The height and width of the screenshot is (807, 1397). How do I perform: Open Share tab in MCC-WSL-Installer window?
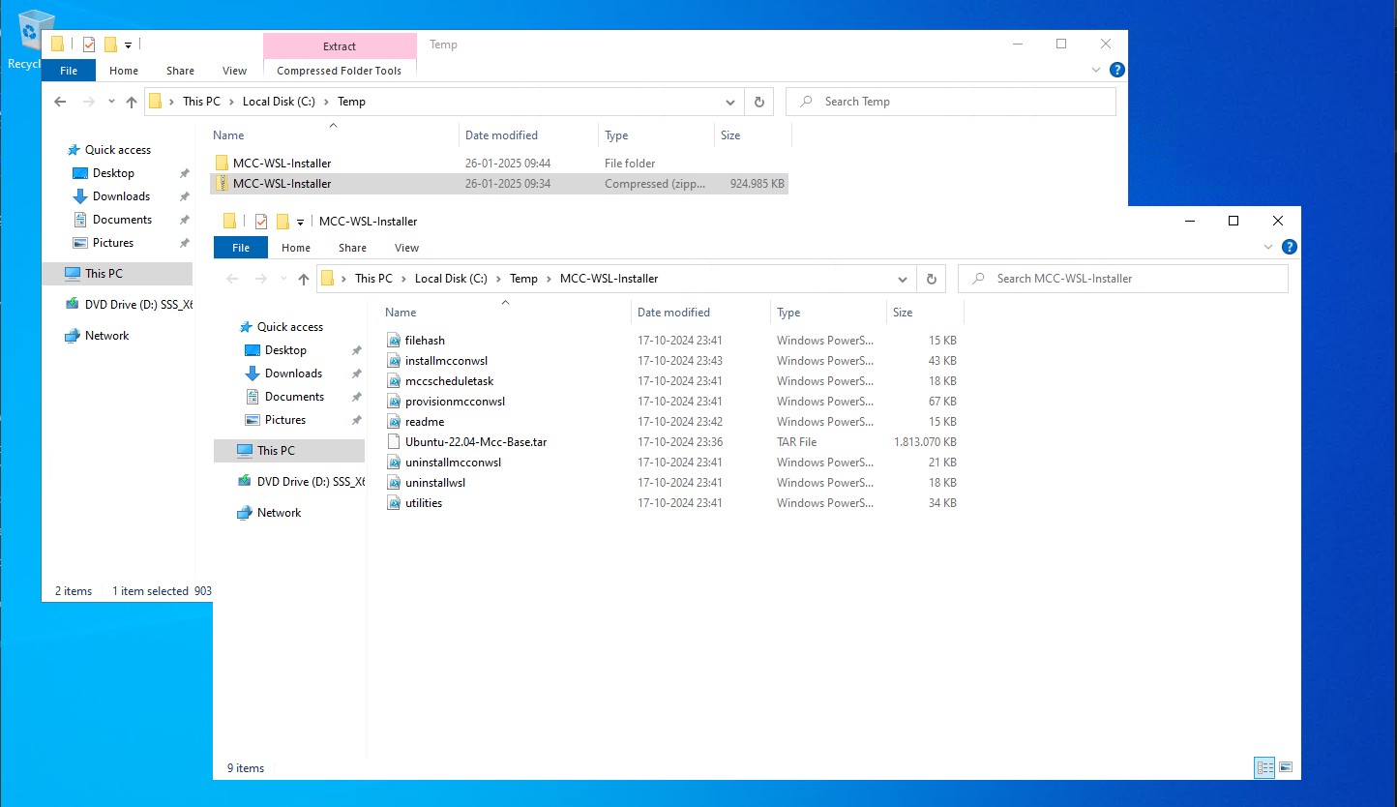coord(352,248)
